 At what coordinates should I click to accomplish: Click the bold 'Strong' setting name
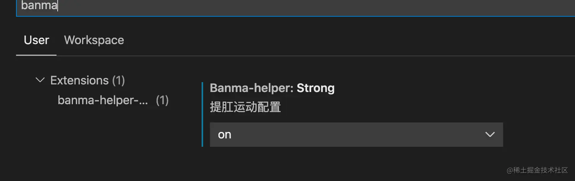tap(315, 88)
